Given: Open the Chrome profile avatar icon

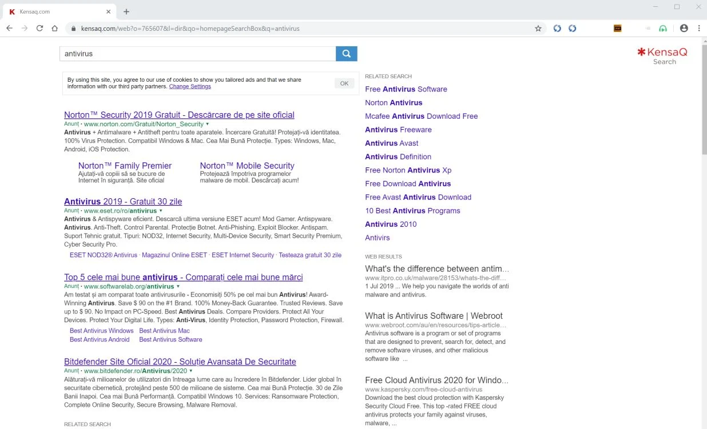Looking at the screenshot, I should click(684, 28).
